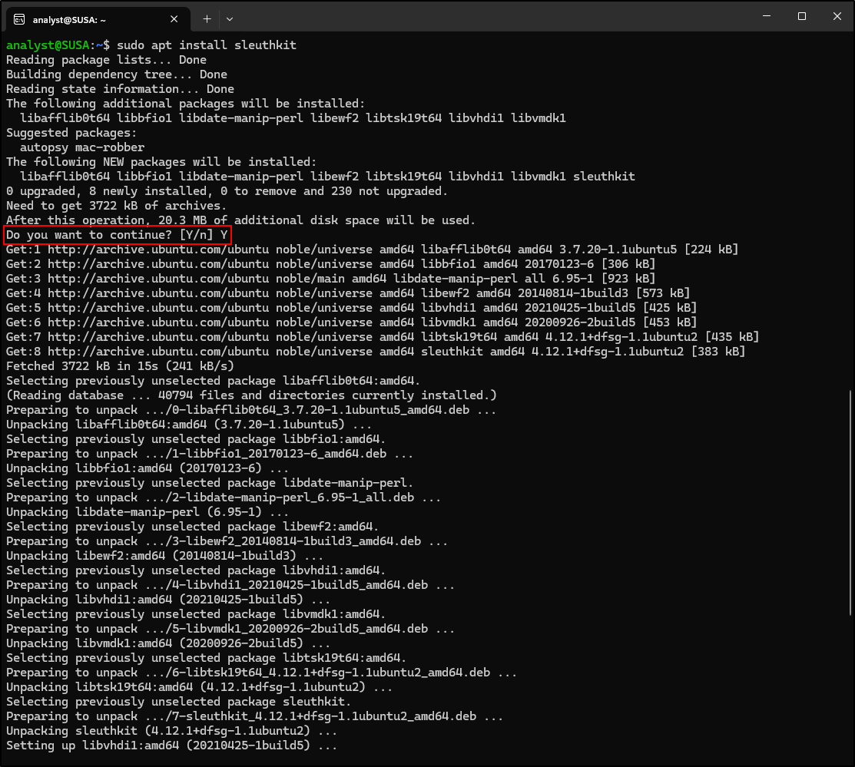Screen dimensions: 855x767
Task: Click 'Suggested packages:' line
Action: pyautogui.click(x=71, y=133)
